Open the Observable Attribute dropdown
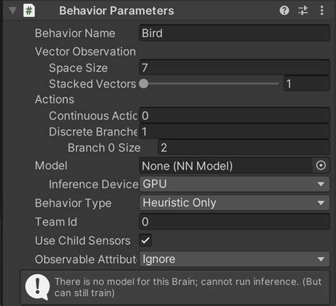336x306 pixels. (235, 259)
